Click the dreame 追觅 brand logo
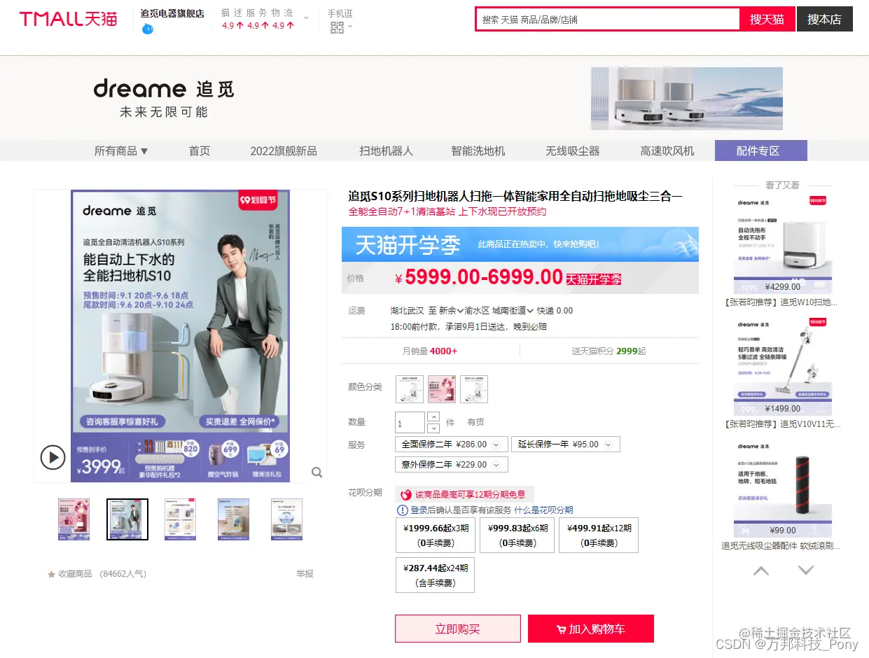The width and height of the screenshot is (869, 658). [x=164, y=89]
